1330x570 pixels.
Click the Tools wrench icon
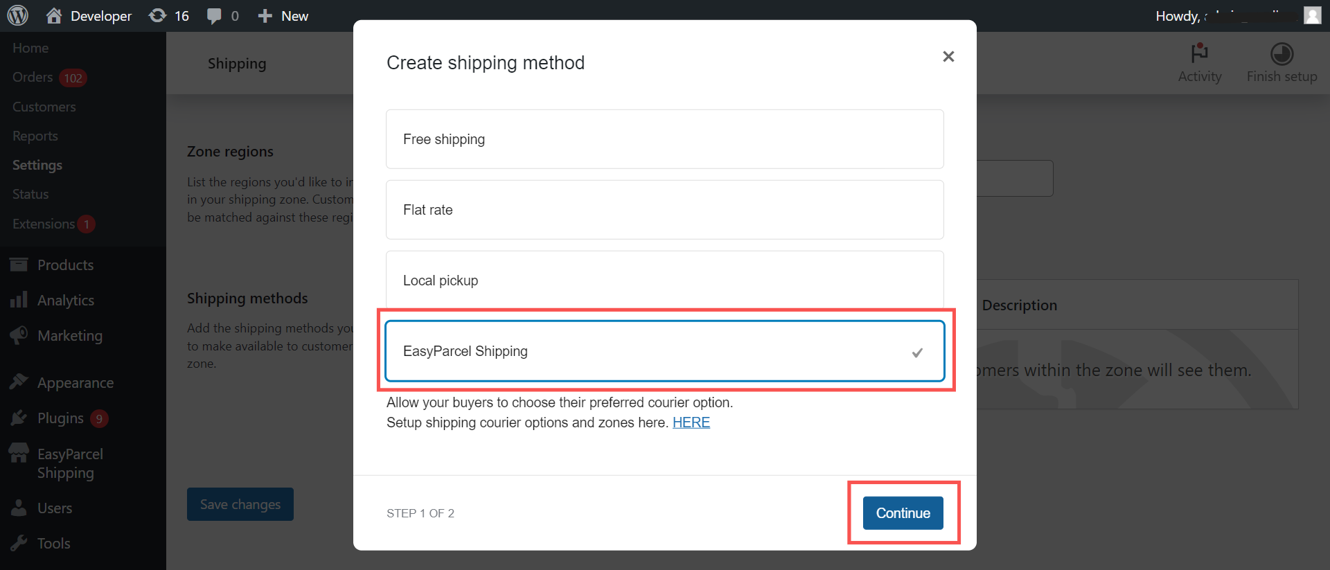[19, 543]
